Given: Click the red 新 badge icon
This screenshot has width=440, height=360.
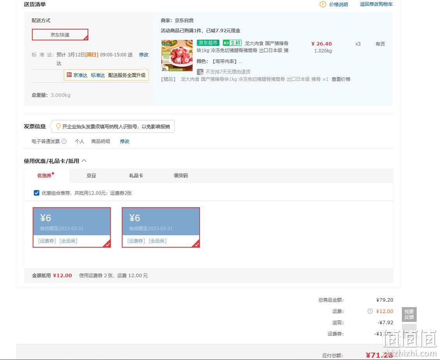Looking at the screenshot, I should point(69,75).
